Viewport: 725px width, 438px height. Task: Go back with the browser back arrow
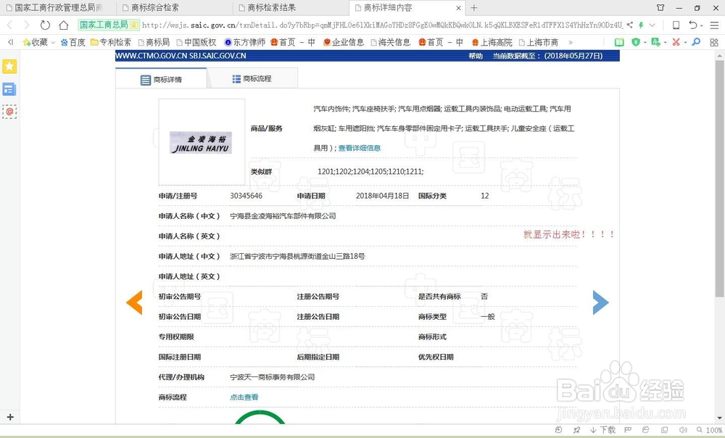pyautogui.click(x=9, y=25)
